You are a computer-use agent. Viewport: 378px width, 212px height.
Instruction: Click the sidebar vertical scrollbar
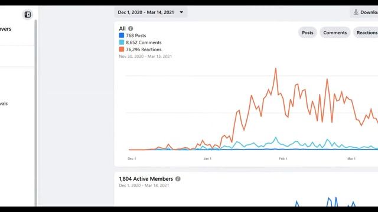(x=36, y=113)
